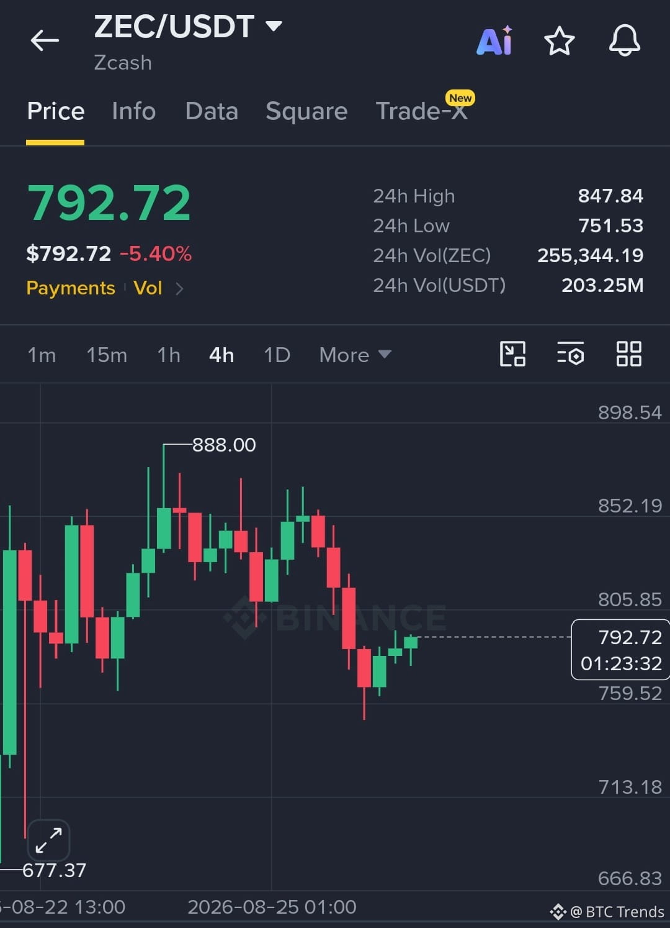Tap the $792.72 USD price text

69,253
